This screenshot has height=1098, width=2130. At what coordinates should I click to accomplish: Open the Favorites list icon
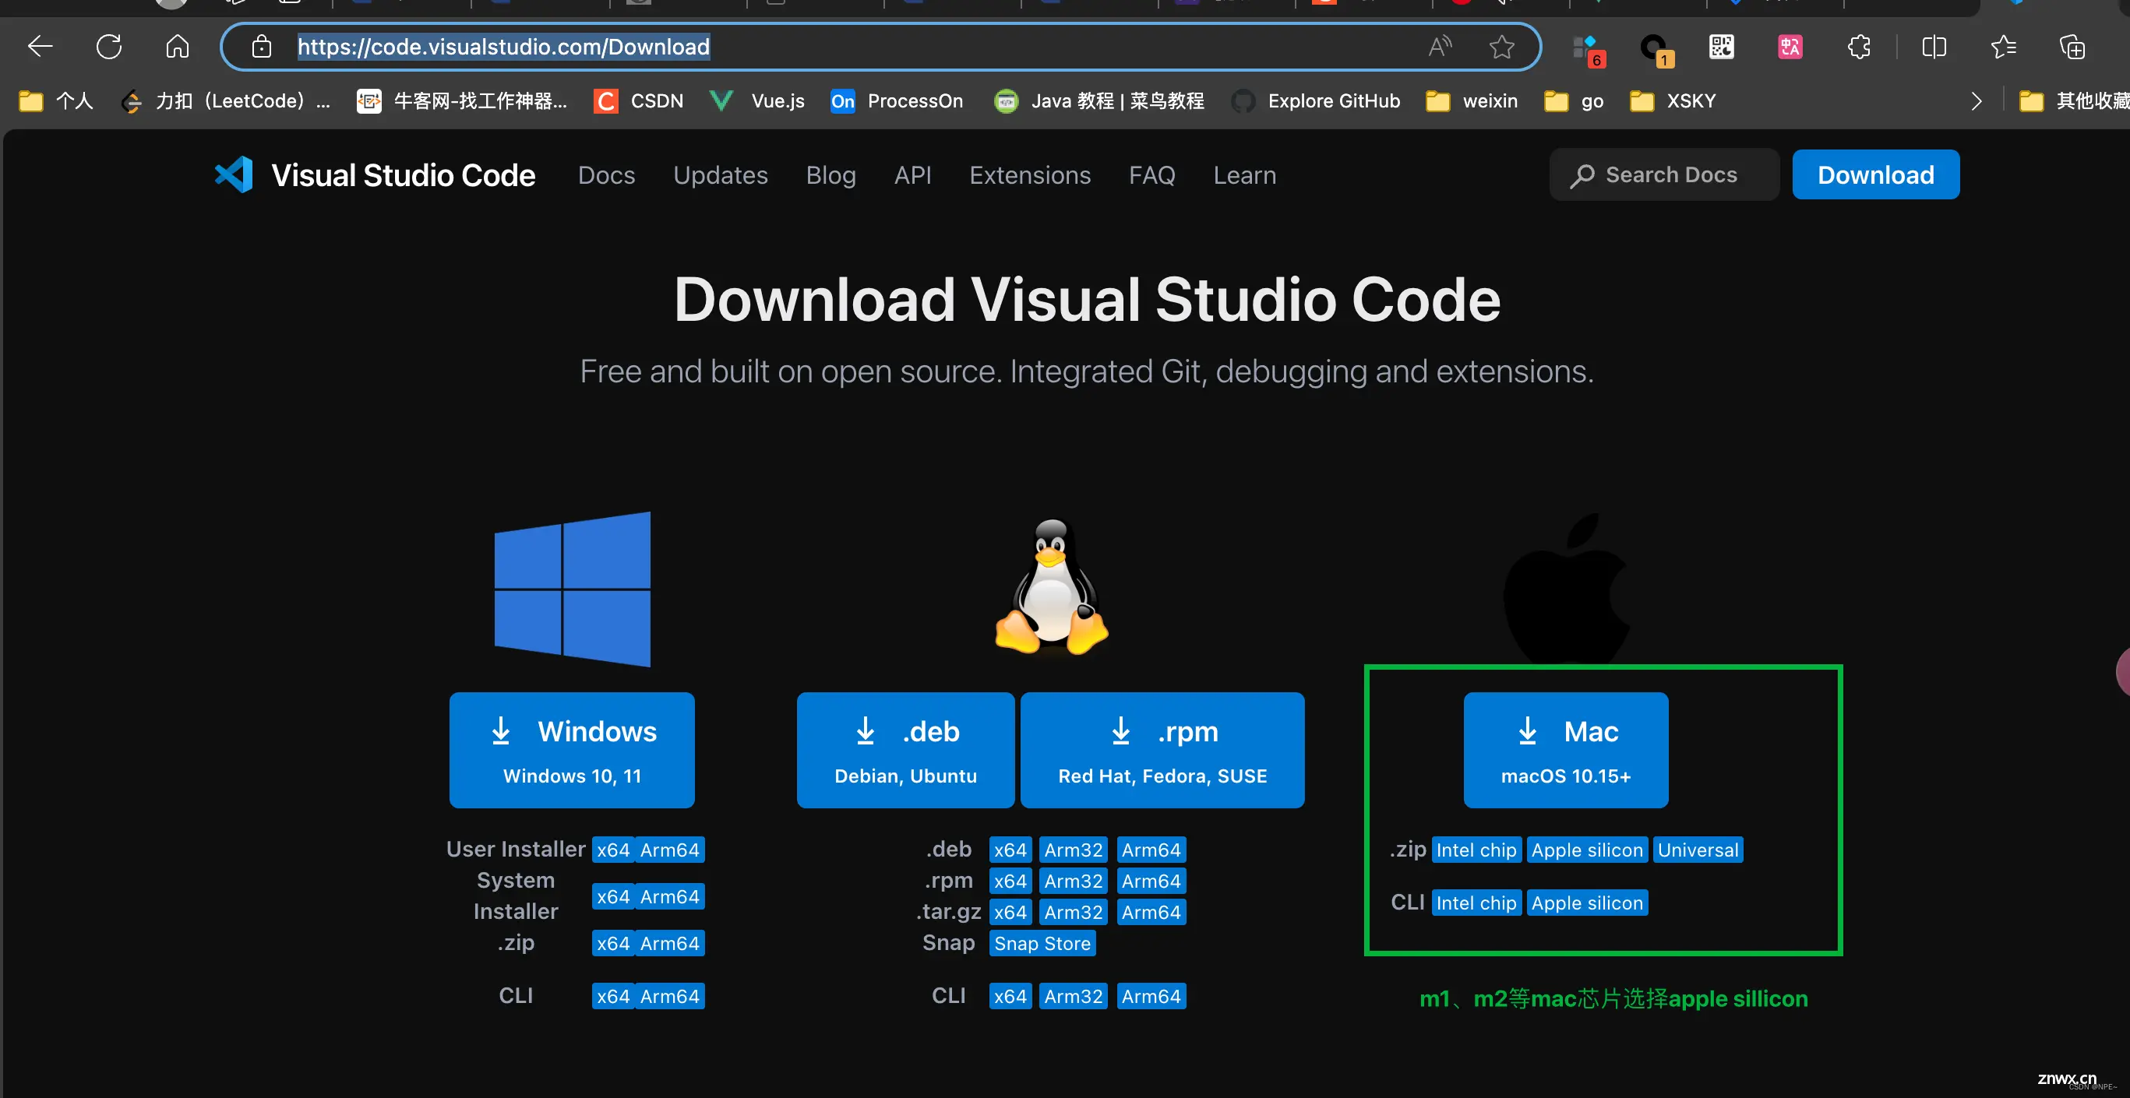(2003, 46)
